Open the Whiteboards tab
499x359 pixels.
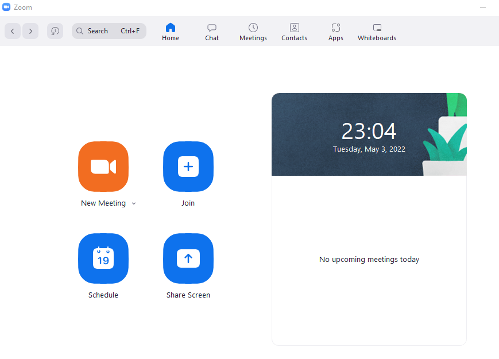click(x=377, y=32)
